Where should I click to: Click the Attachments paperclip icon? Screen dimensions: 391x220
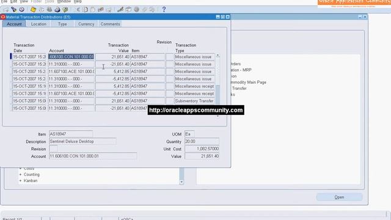(144, 10)
